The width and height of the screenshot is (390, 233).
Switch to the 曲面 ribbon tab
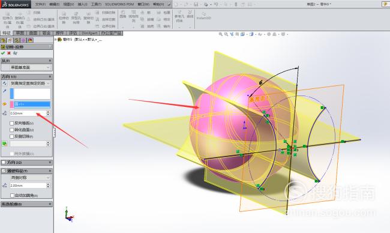pos(33,33)
